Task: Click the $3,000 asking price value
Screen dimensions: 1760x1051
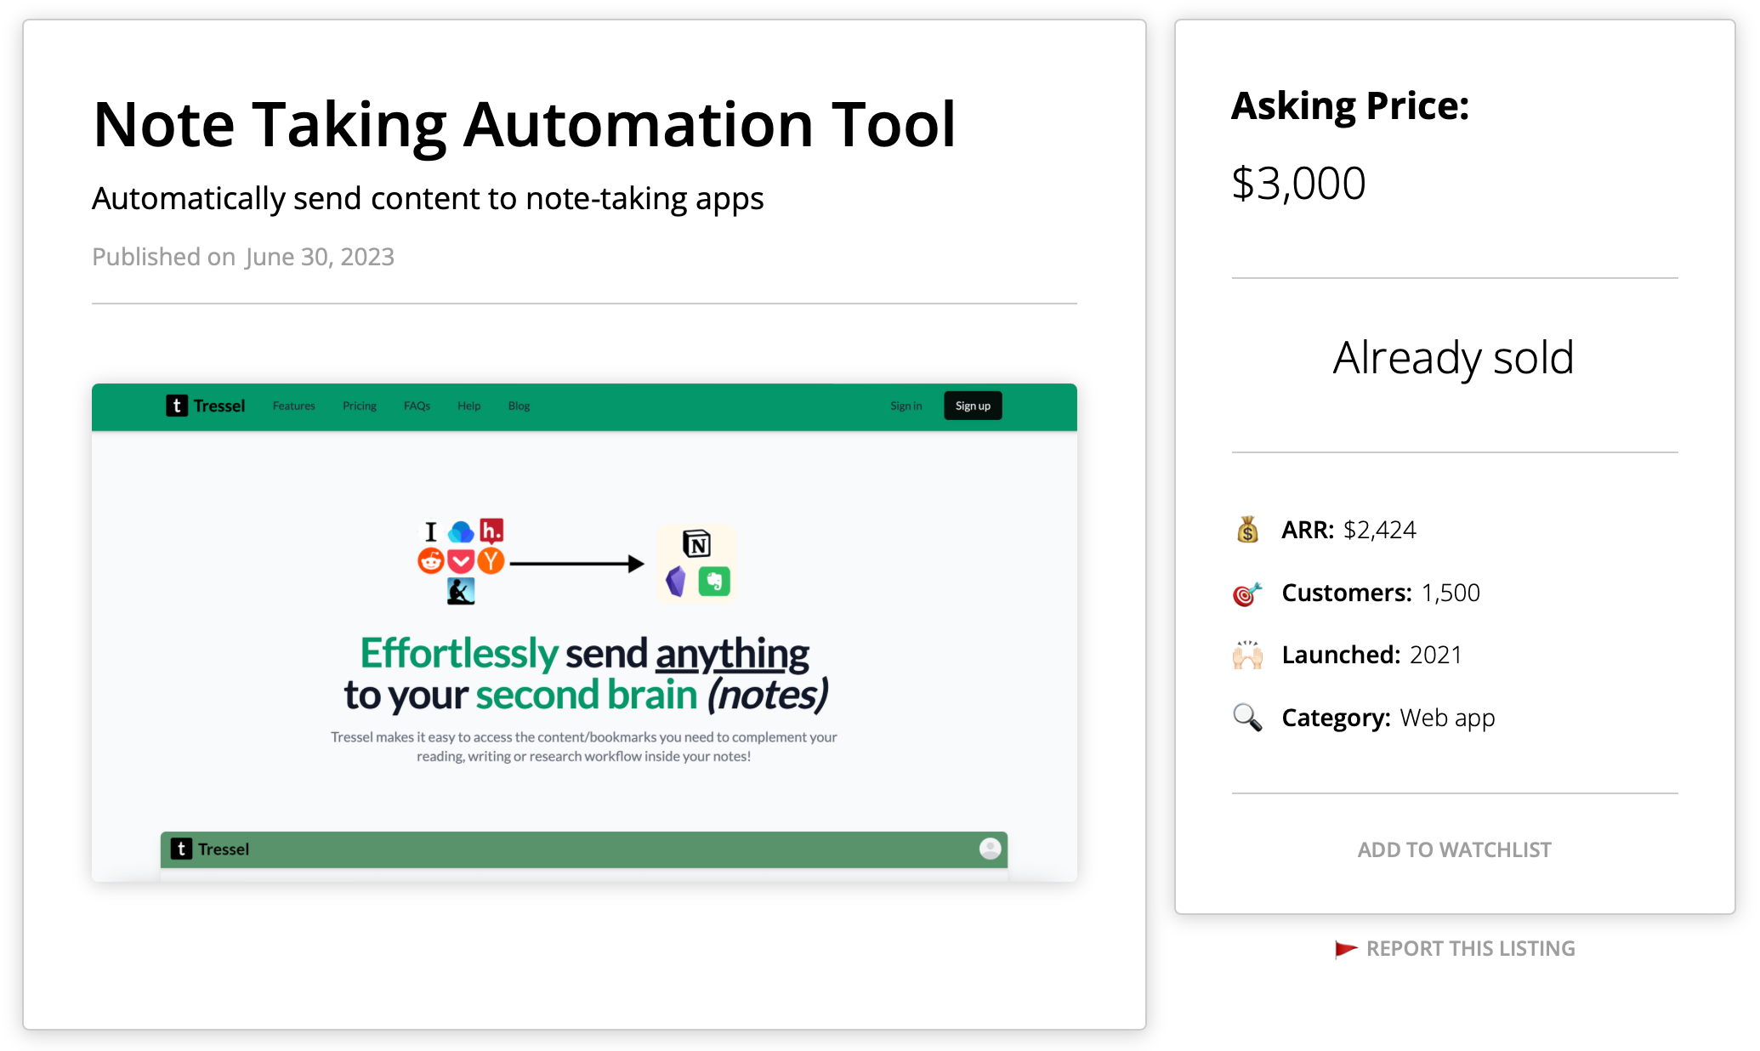Action: coord(1298,184)
